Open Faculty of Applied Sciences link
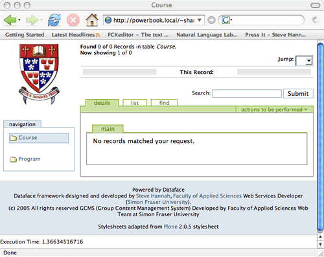 [207, 196]
